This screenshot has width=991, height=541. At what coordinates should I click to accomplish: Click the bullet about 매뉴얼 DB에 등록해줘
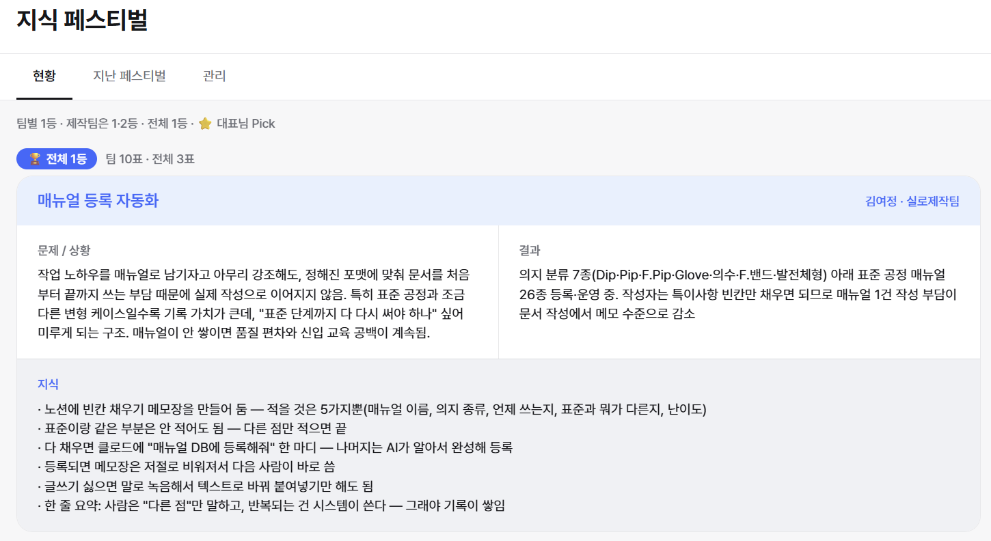275,447
